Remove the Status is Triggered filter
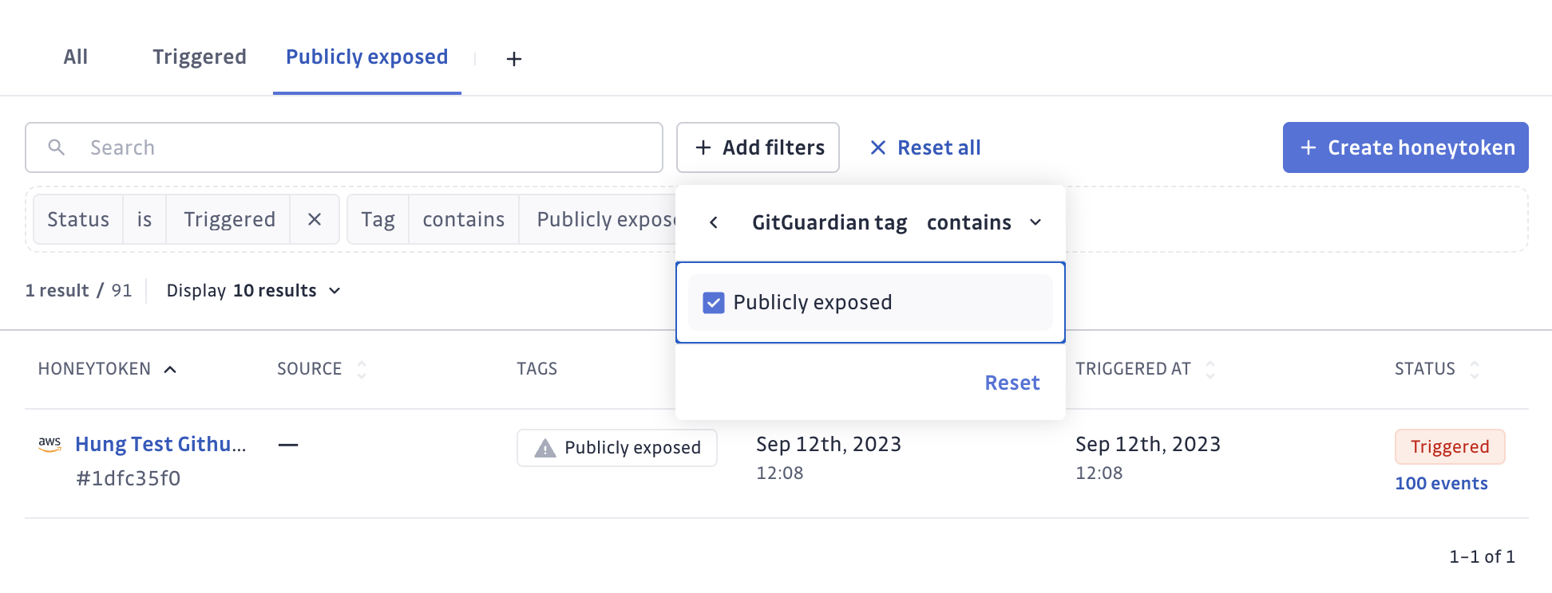 315,219
